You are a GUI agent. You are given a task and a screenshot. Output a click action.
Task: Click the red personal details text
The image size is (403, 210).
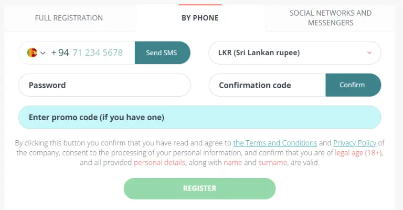coord(160,163)
